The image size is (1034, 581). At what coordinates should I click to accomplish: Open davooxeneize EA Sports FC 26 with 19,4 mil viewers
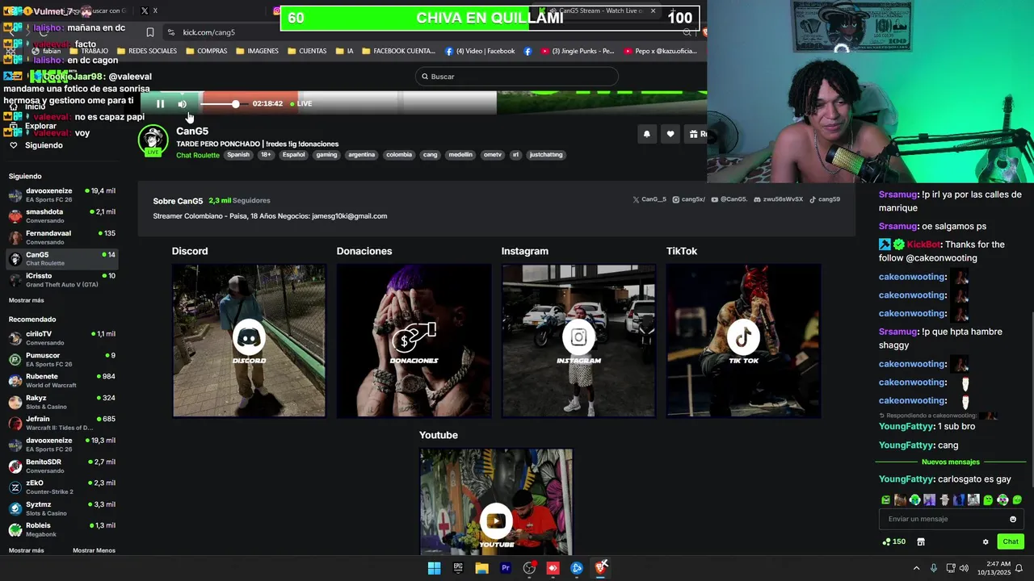point(62,194)
